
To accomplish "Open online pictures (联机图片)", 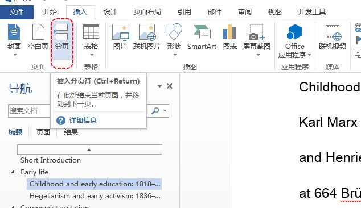I will click(147, 37).
